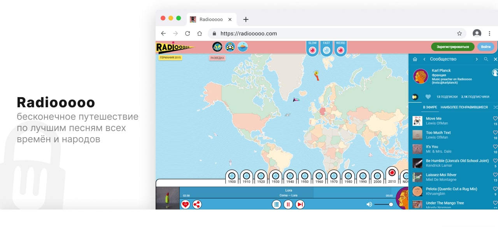Like It's You heart icon
Screen dimensions: 498x227
[495, 147]
